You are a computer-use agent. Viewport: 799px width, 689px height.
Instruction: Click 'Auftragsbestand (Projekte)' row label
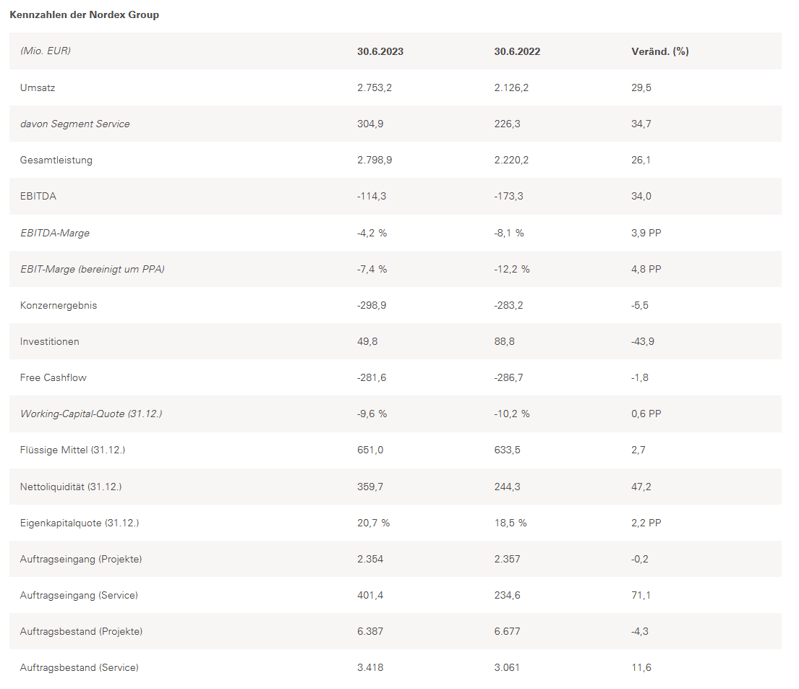coord(81,631)
